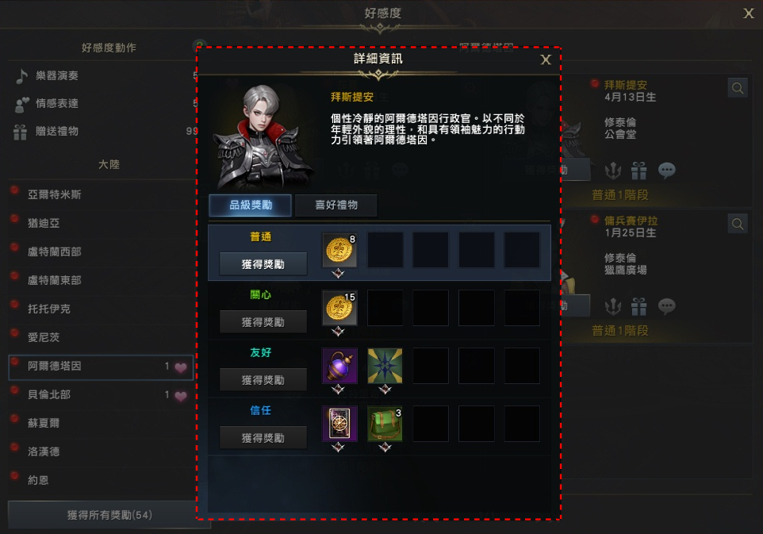Image resolution: width=763 pixels, height=534 pixels.
Task: Claim 普通 reward with 獲得獎勵 button
Action: click(x=263, y=264)
